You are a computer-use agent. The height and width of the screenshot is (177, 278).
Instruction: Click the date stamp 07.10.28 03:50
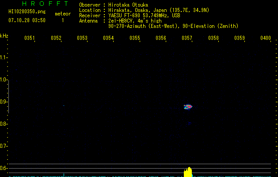pos(27,20)
